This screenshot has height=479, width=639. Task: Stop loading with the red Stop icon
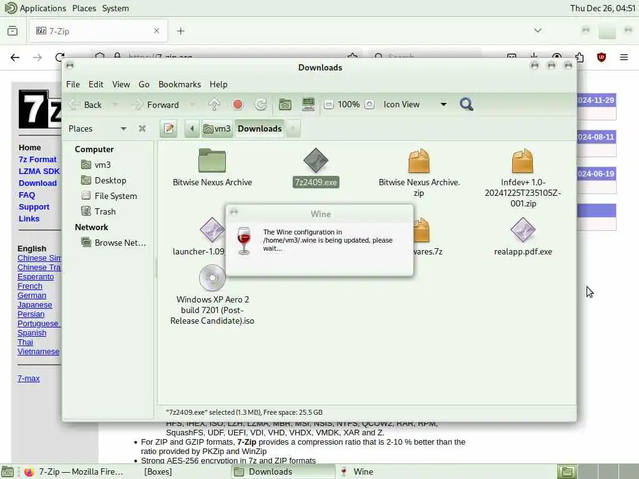tap(238, 105)
